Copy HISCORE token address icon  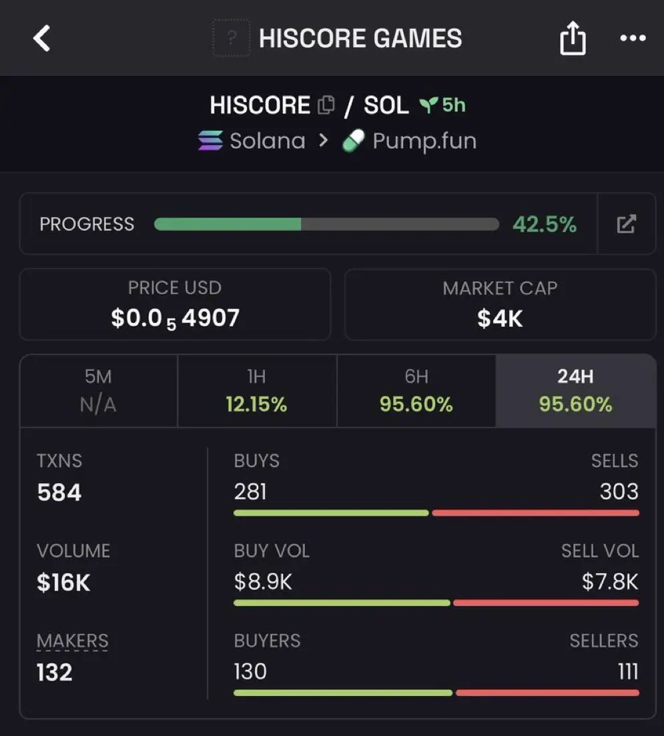tap(326, 105)
